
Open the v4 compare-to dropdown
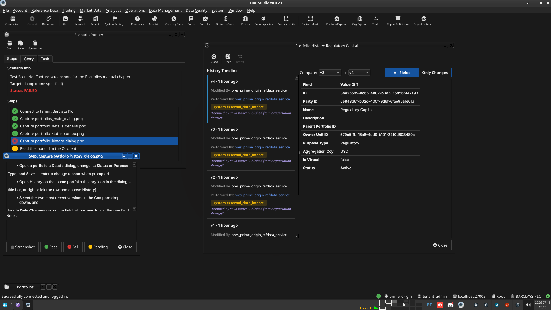coord(359,73)
